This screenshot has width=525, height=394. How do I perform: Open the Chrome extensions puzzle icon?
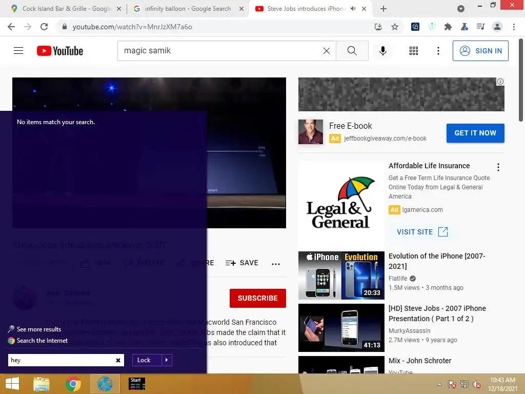tap(448, 27)
